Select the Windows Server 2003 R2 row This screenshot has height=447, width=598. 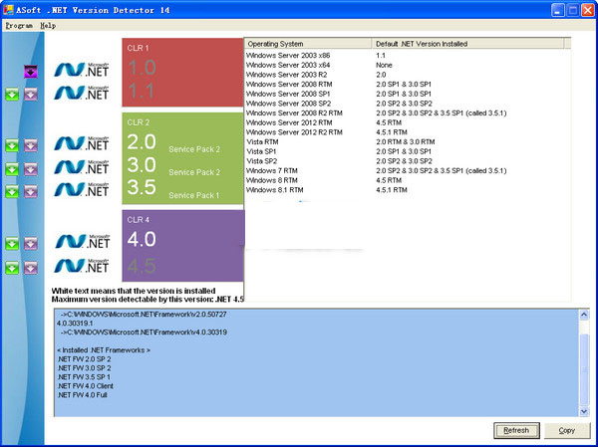click(408, 75)
